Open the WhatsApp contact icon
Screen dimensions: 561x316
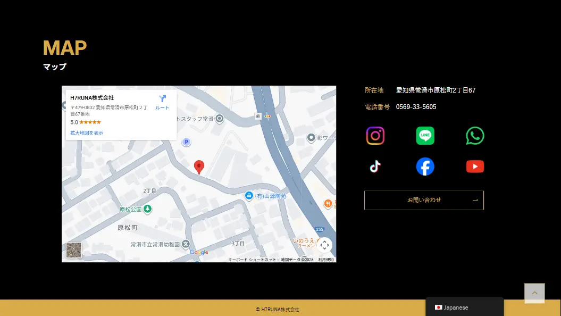click(475, 136)
